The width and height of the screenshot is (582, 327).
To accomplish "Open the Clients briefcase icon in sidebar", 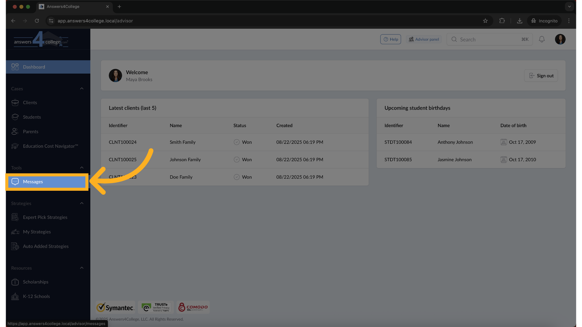I will 15,103.
